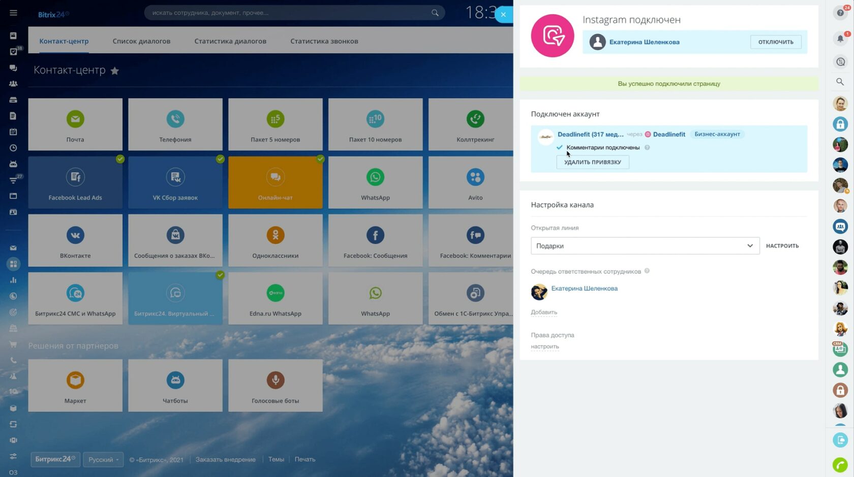Open the Голосовые боты tile
This screenshot has height=477, width=854.
(x=276, y=386)
